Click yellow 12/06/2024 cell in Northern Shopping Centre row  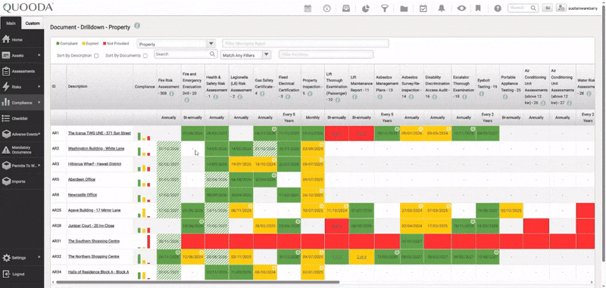(x=193, y=257)
